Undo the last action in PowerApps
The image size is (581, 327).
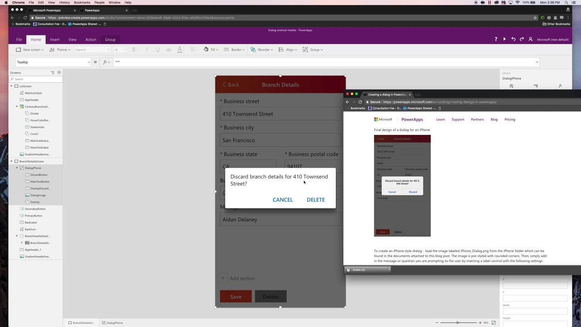coord(513,40)
